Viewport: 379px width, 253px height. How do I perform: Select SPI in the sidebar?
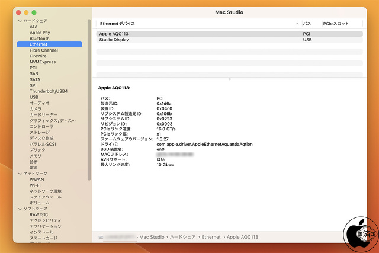[x=33, y=85]
